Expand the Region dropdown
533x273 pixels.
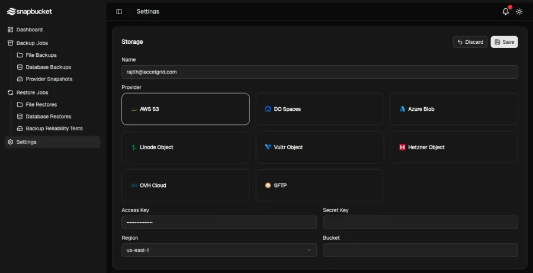(219, 250)
